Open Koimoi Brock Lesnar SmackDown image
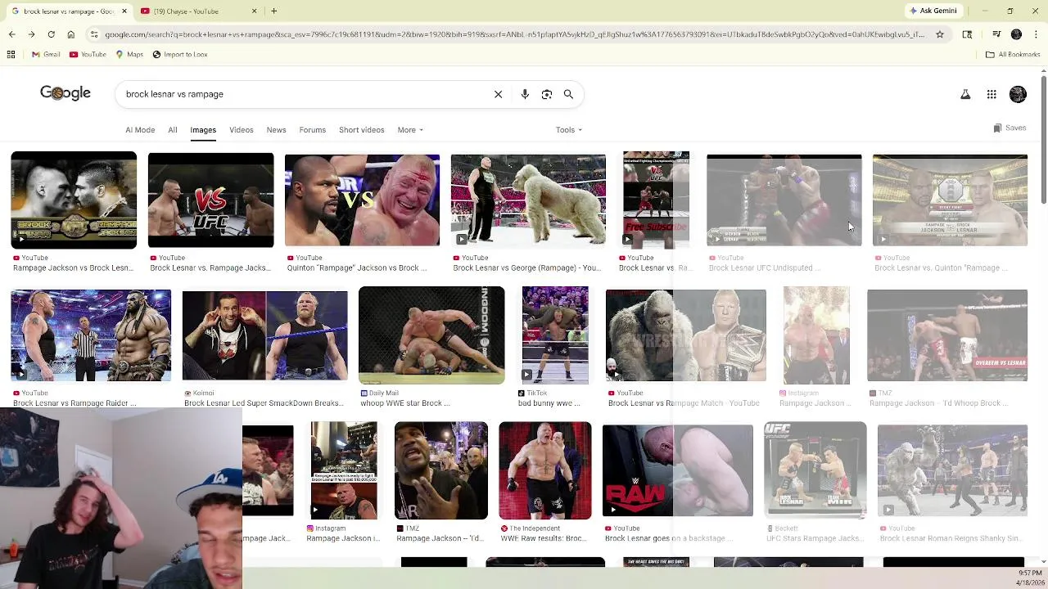 (264, 335)
